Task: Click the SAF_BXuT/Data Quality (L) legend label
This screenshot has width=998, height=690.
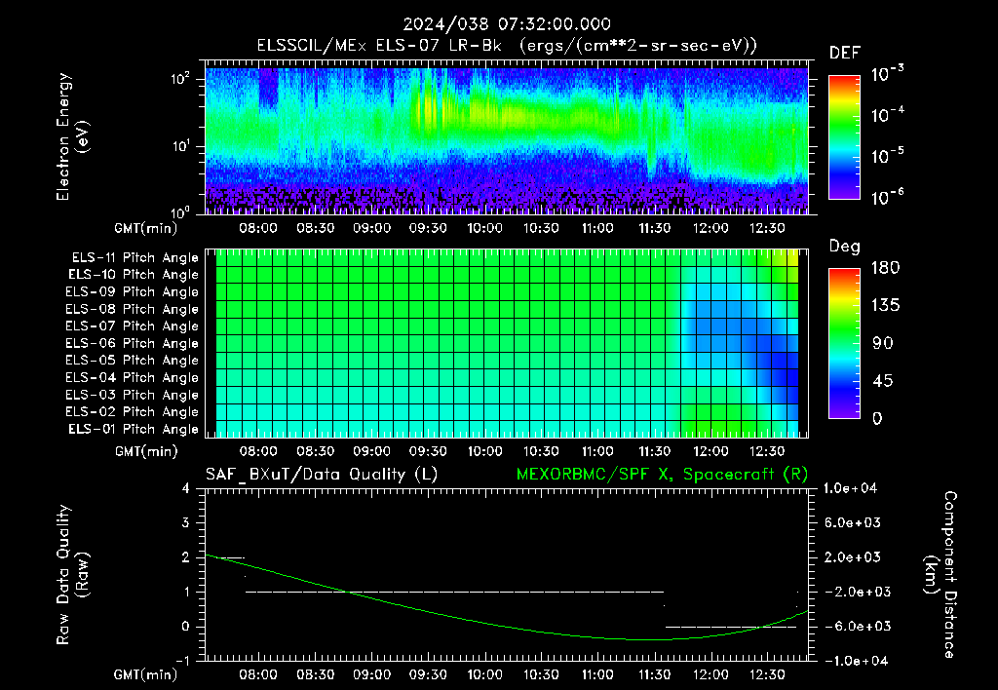Action: tap(322, 475)
